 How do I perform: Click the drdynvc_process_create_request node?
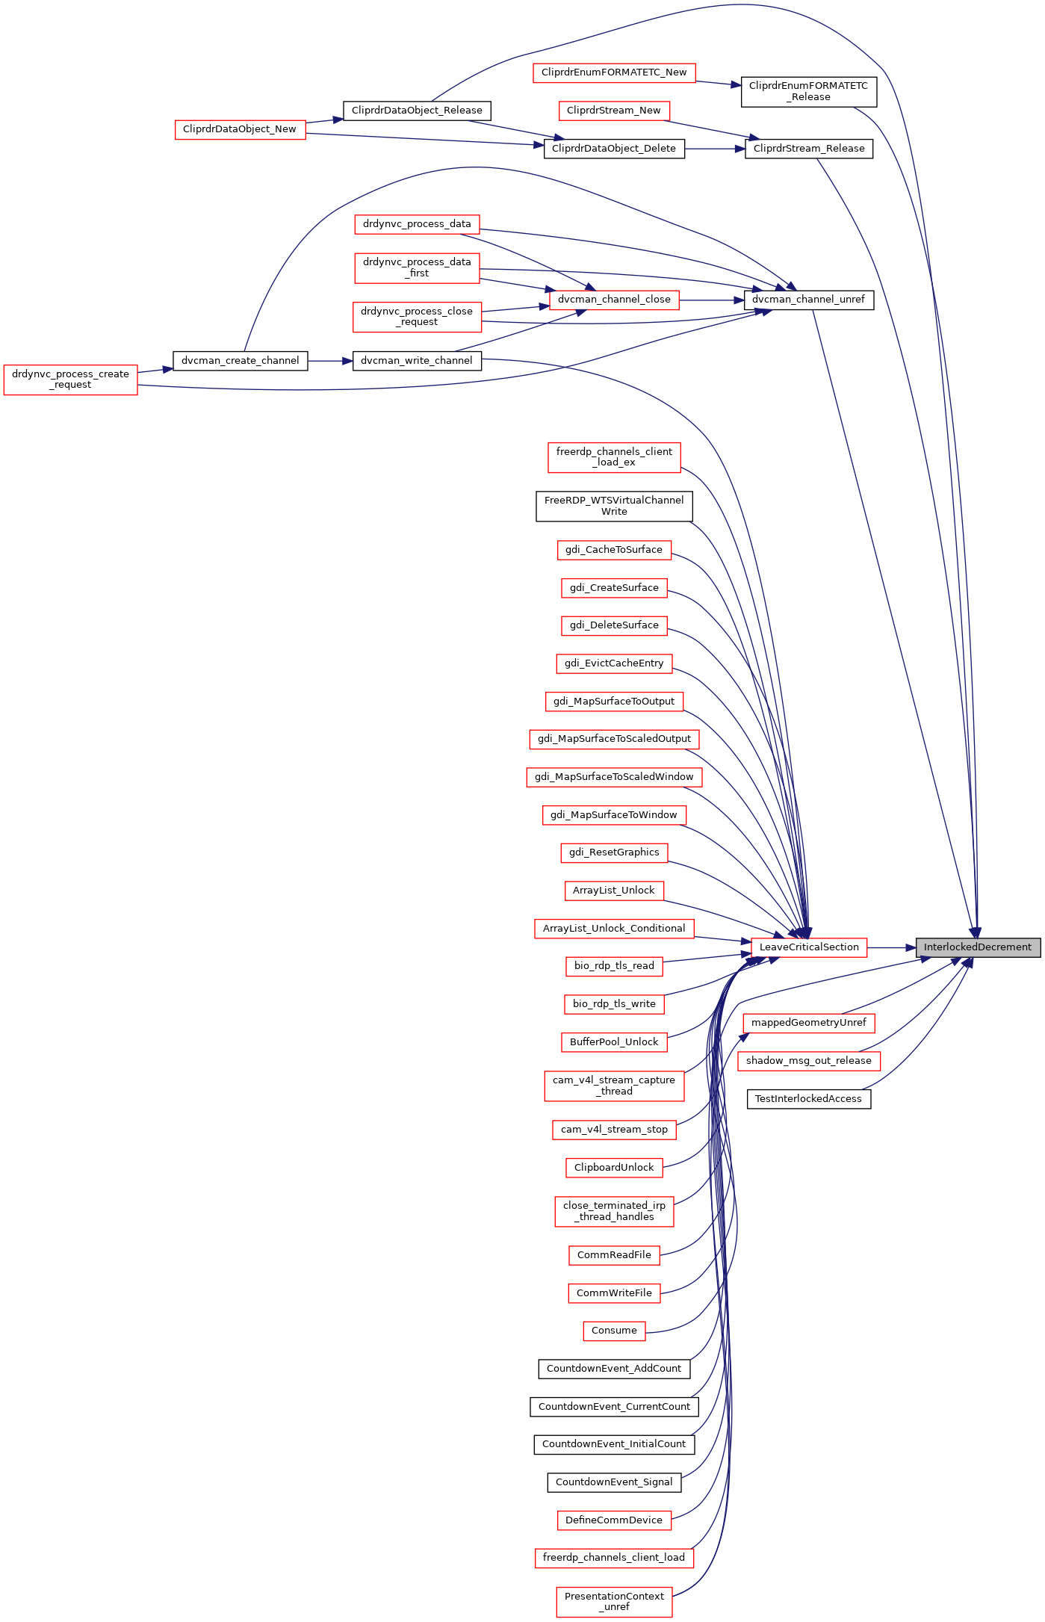[x=70, y=380]
